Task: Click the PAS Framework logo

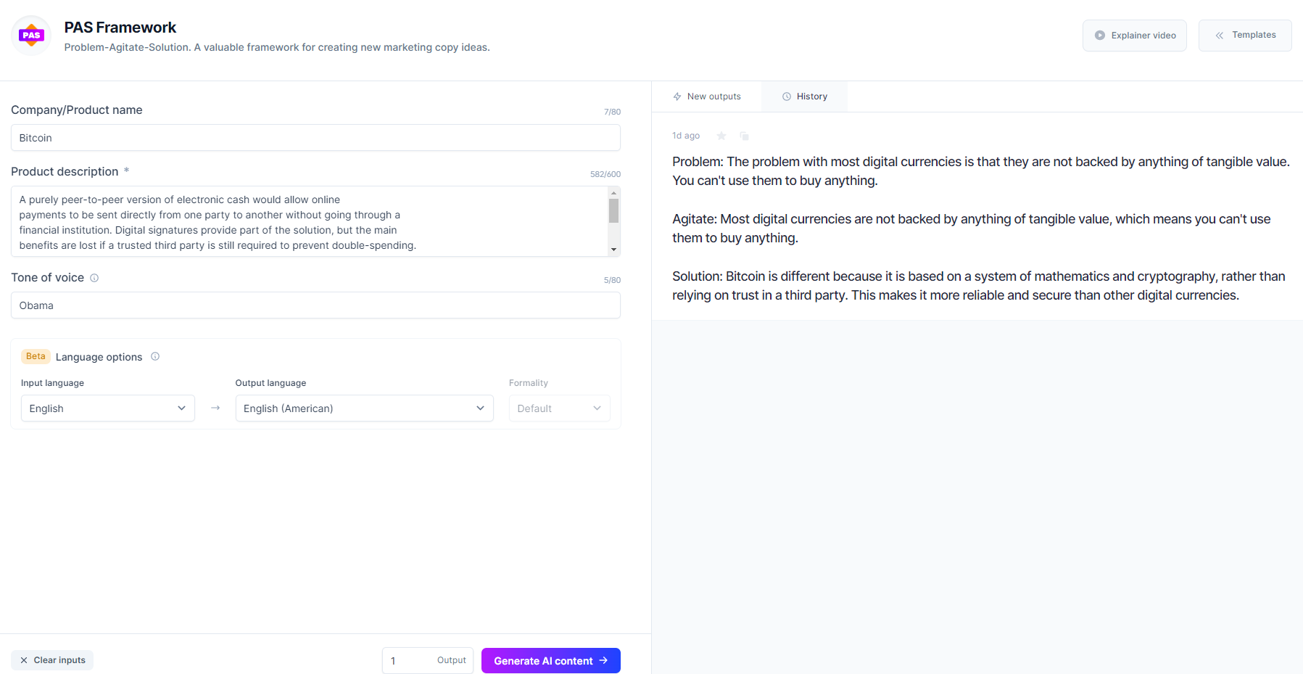Action: [31, 34]
